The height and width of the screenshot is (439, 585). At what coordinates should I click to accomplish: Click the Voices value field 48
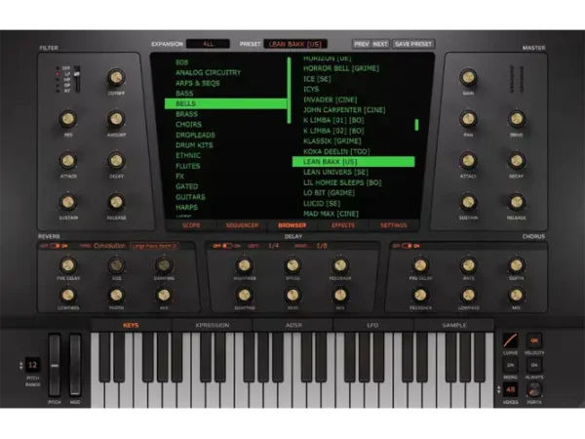pos(510,389)
